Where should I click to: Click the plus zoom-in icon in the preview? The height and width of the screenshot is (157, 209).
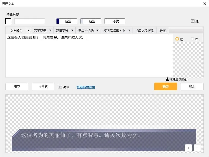click(x=188, y=148)
